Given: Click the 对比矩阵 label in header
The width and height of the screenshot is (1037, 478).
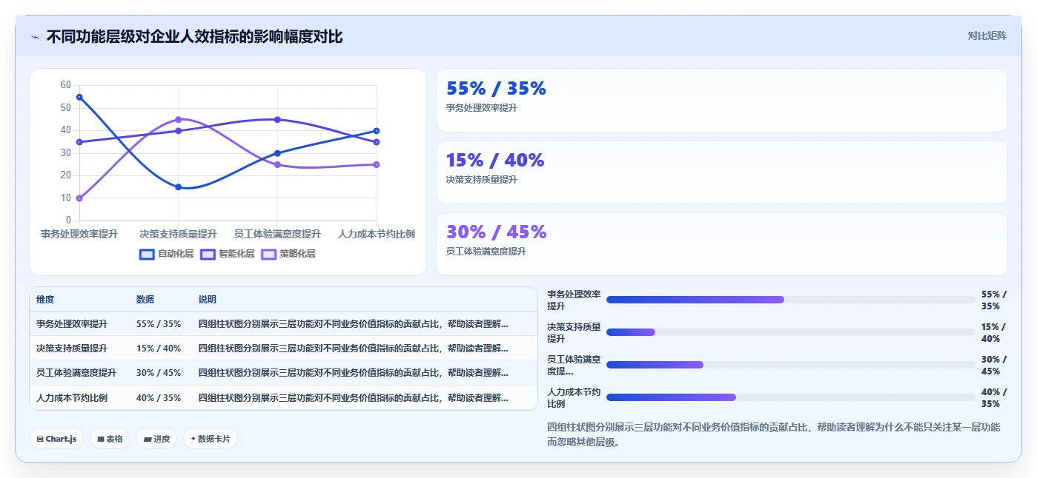Looking at the screenshot, I should pos(987,36).
